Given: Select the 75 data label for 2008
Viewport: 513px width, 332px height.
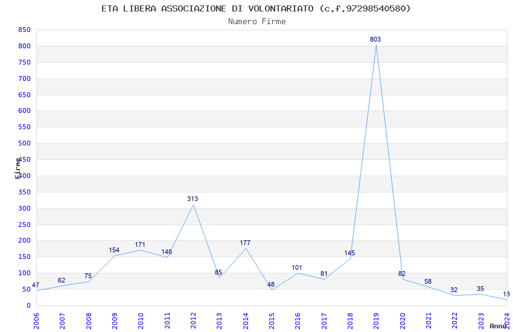Looking at the screenshot, I should tap(88, 276).
